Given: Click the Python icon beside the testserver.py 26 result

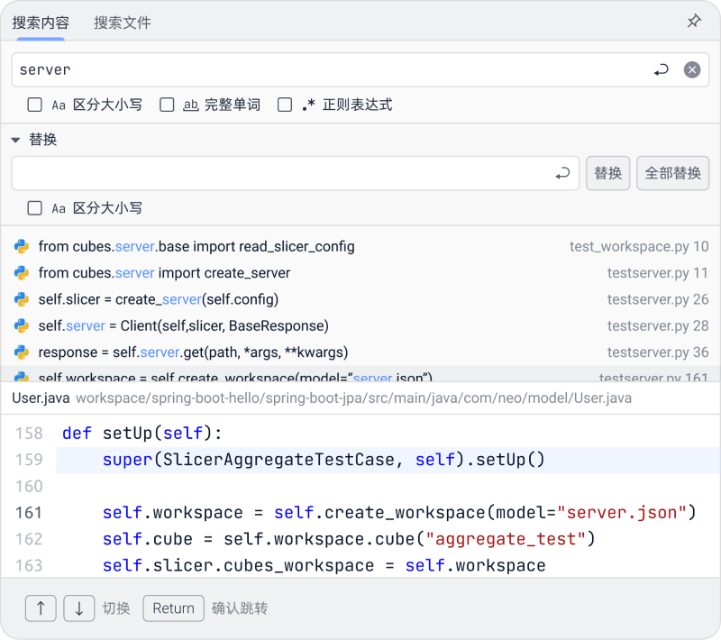Looking at the screenshot, I should click(x=22, y=299).
